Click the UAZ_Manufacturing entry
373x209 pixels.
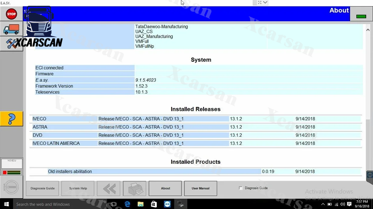tap(154, 36)
